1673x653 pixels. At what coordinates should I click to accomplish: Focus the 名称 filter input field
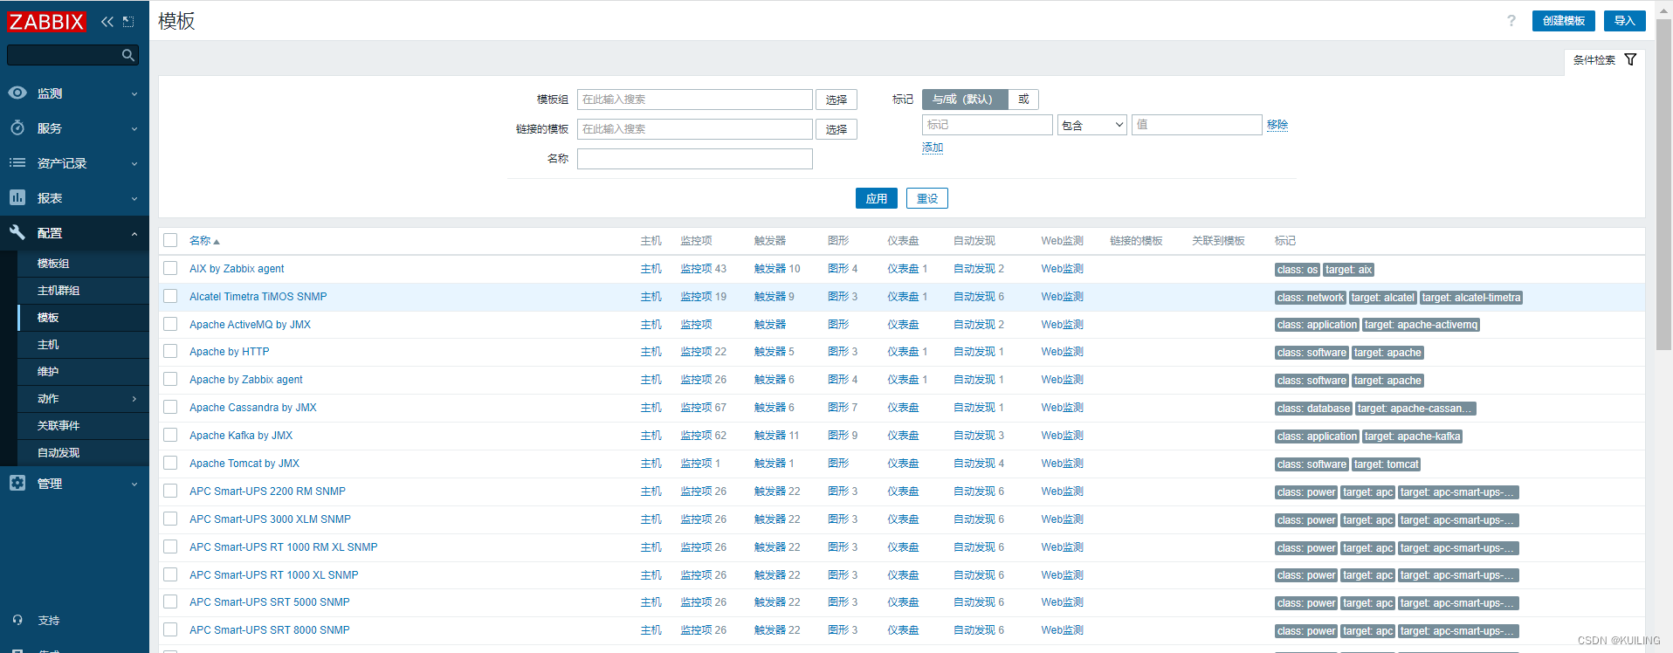(x=695, y=159)
